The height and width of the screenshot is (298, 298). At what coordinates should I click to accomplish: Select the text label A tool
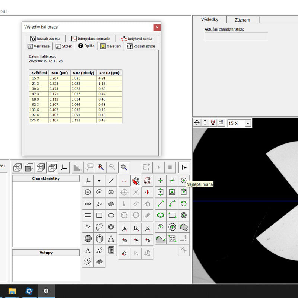pyautogui.click(x=88, y=250)
